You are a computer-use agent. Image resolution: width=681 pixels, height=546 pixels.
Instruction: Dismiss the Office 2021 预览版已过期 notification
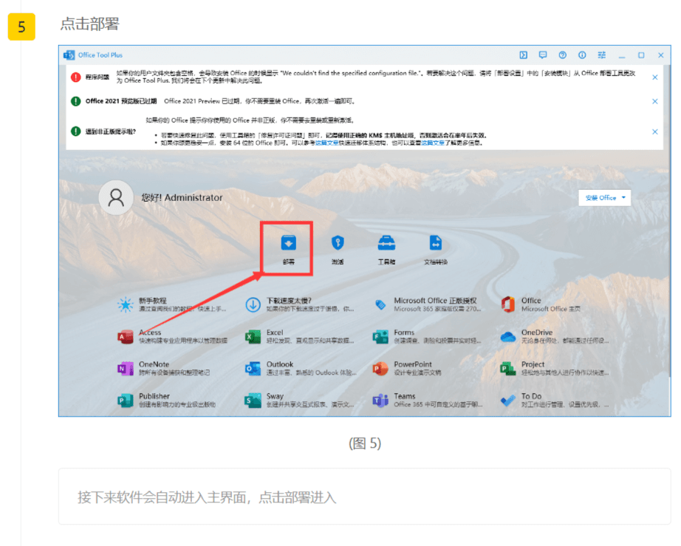[655, 101]
